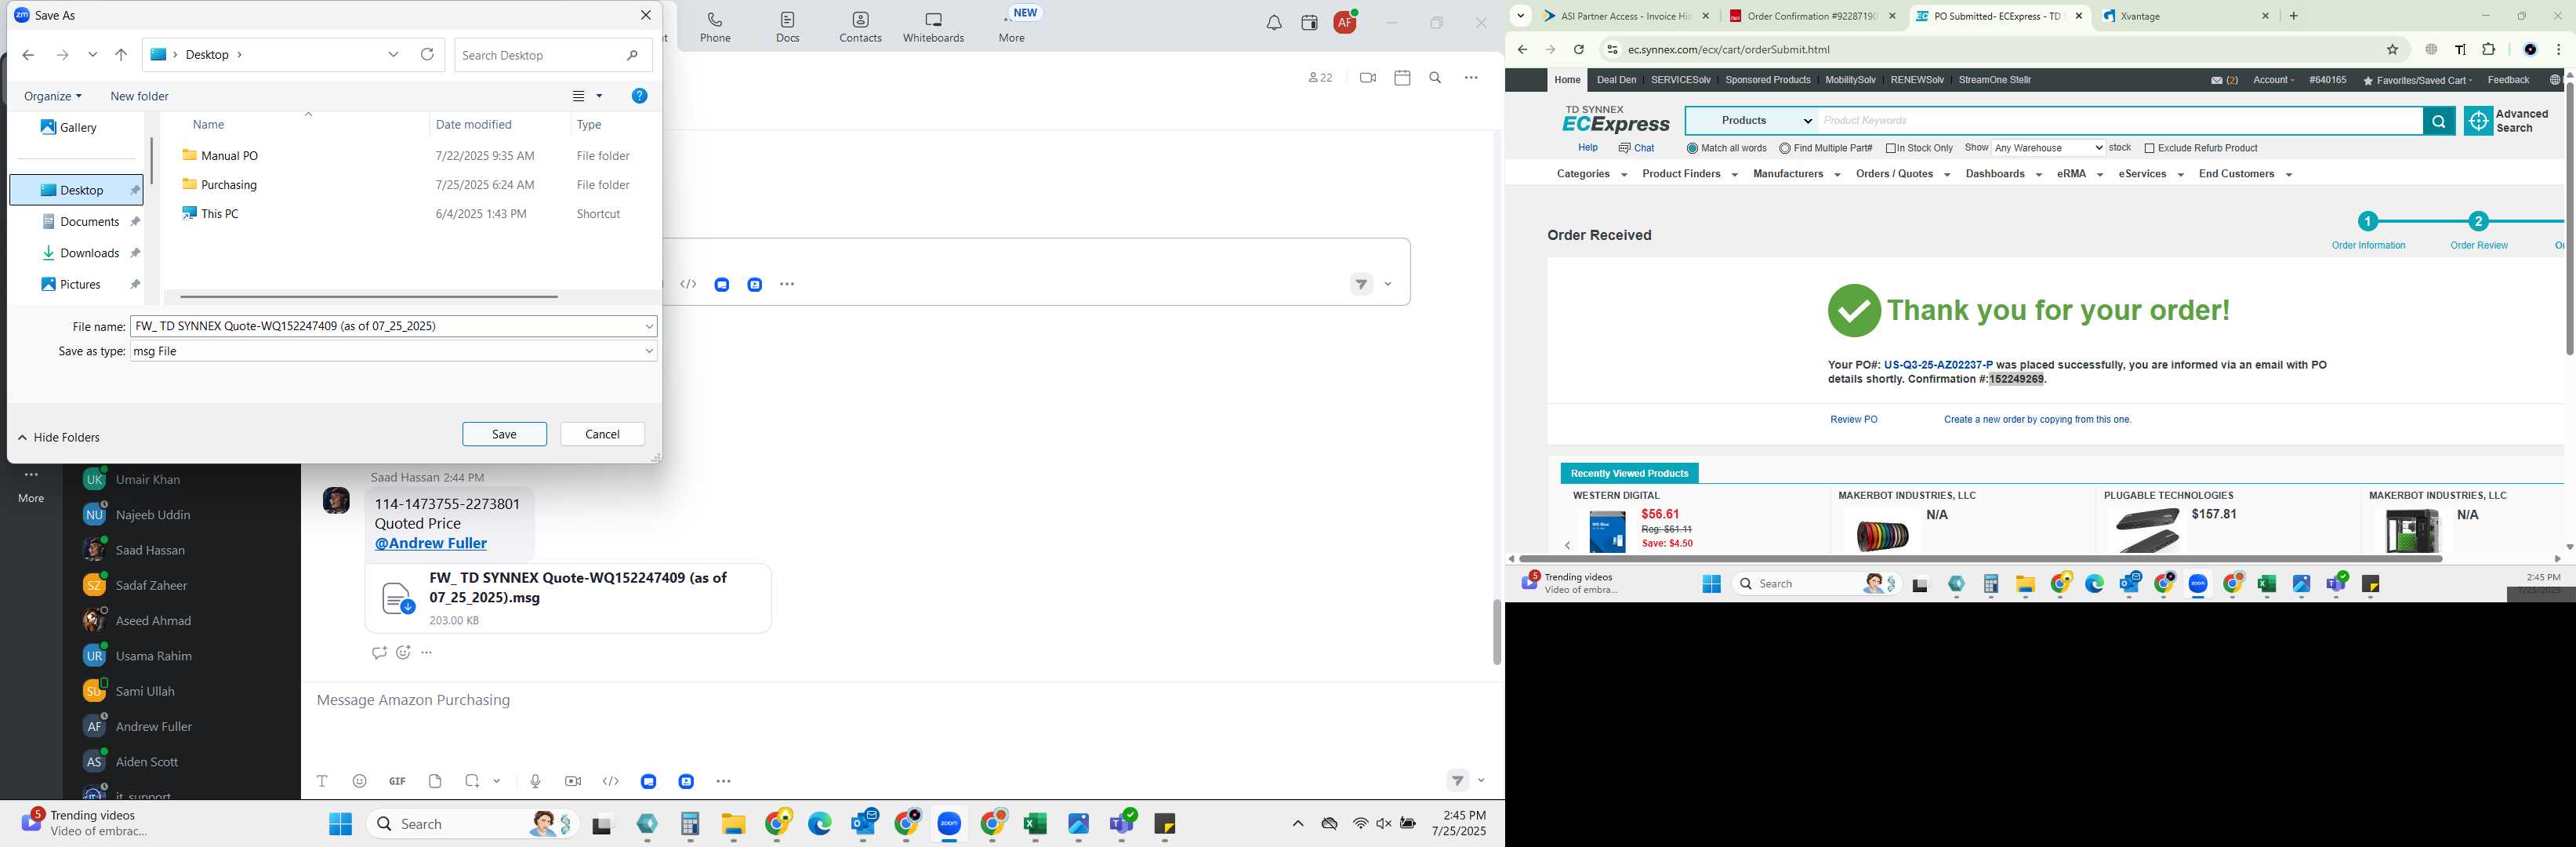The width and height of the screenshot is (2576, 847).
Task: Select Downloads in Save As navigation pane
Action: [x=89, y=253]
